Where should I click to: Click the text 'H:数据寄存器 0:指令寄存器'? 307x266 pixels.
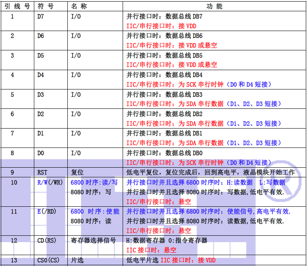point(167,241)
